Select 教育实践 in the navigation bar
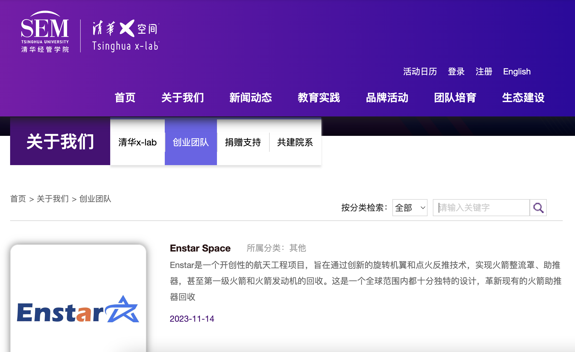The height and width of the screenshot is (352, 575). pyautogui.click(x=319, y=98)
